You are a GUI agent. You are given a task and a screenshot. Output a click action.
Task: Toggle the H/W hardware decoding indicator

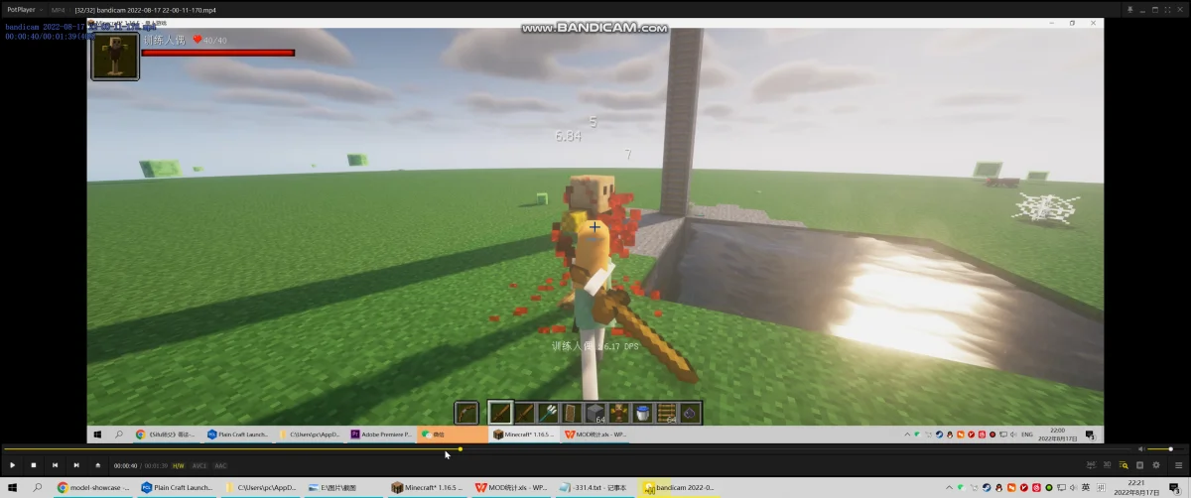(x=179, y=465)
